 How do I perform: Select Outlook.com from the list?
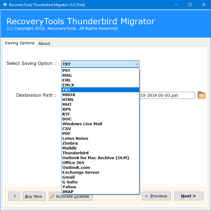100,168
